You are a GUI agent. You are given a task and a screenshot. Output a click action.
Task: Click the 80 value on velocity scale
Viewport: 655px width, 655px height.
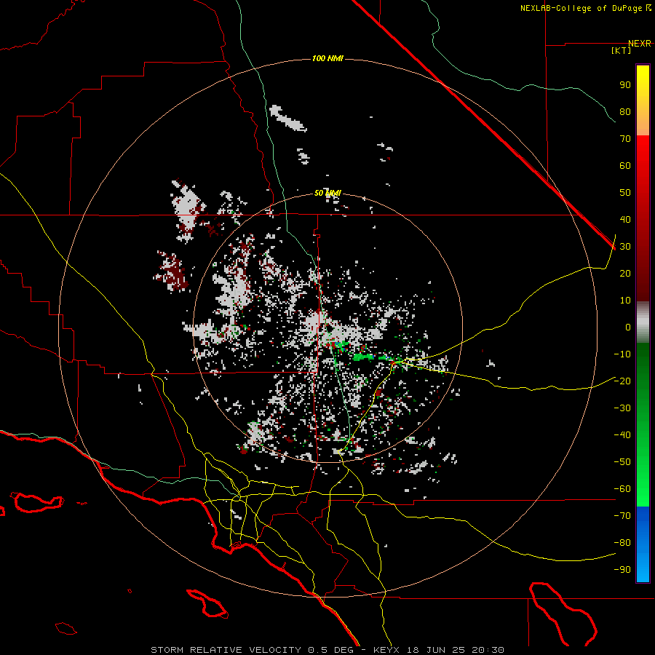coord(625,112)
